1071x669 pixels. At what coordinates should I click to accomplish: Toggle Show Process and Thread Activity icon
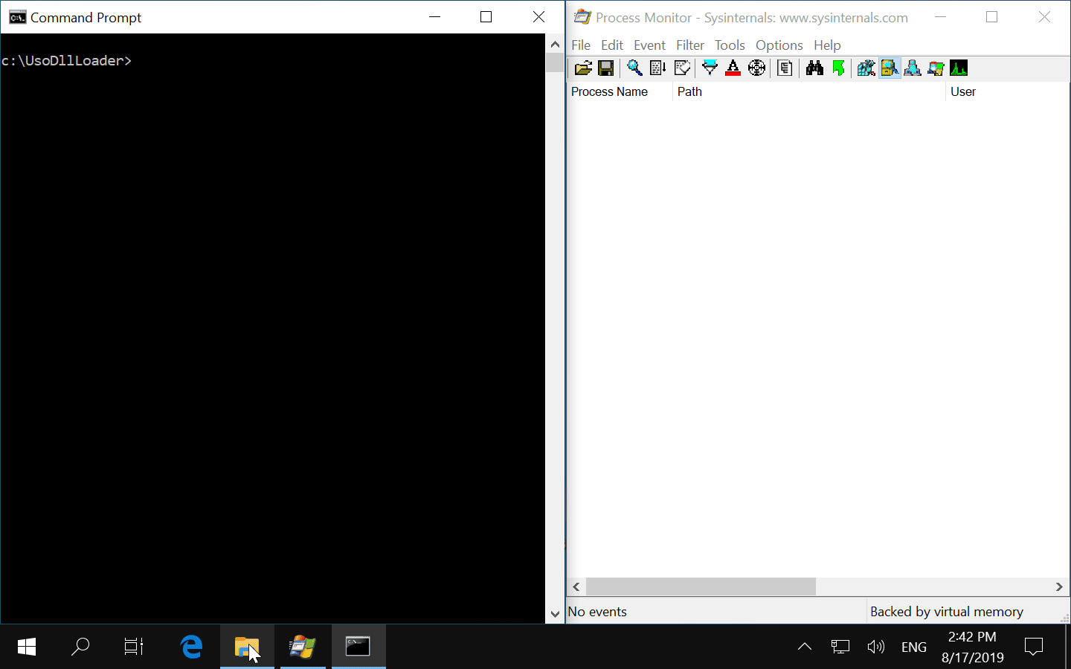pos(936,68)
